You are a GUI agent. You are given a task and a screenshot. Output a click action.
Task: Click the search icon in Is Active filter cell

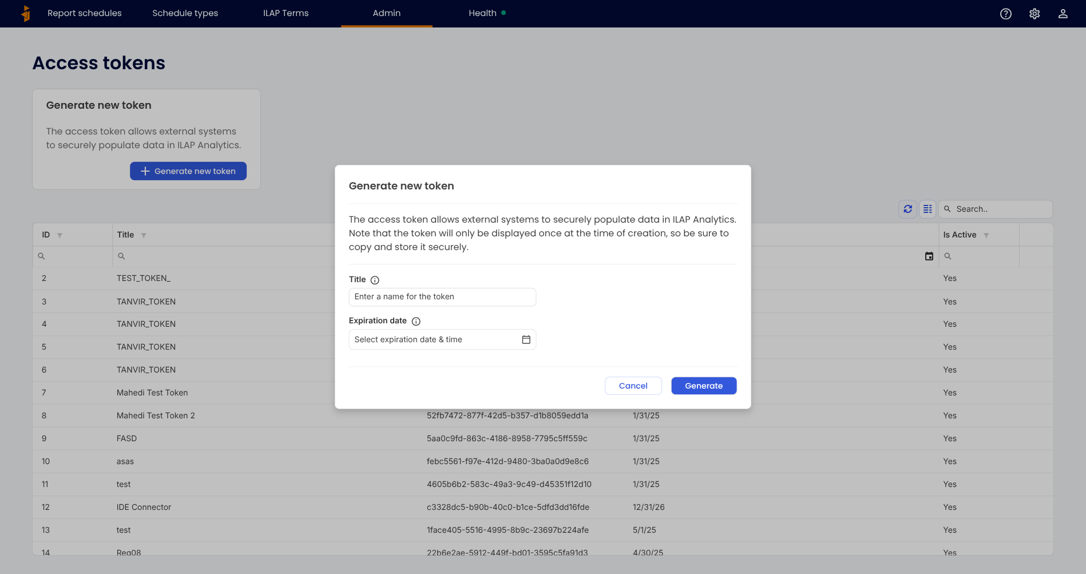tap(948, 256)
